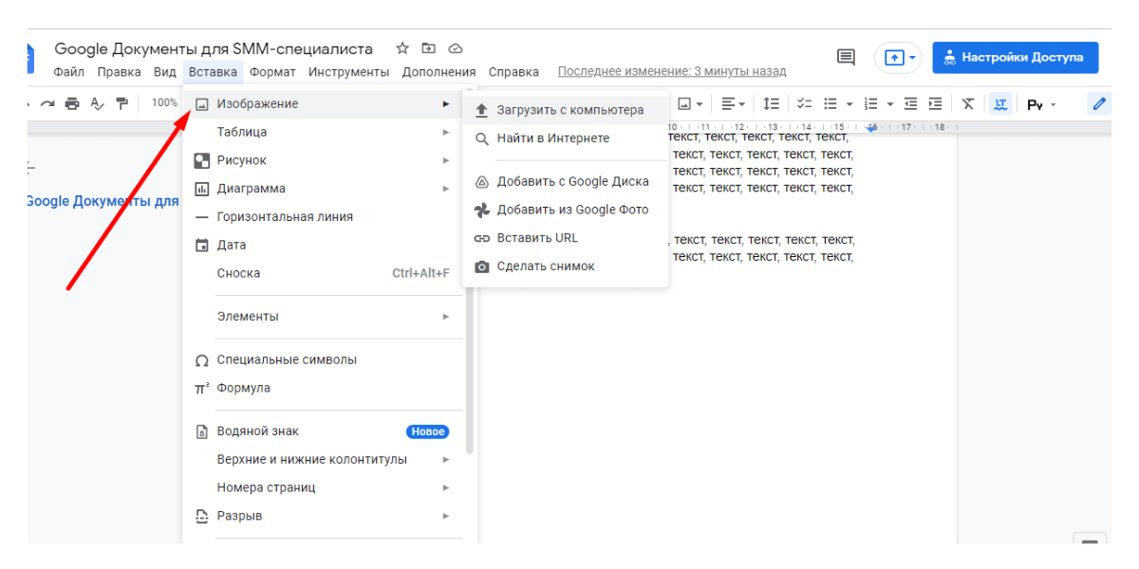Click the increase indent icon
1139x569 pixels.
tap(936, 103)
